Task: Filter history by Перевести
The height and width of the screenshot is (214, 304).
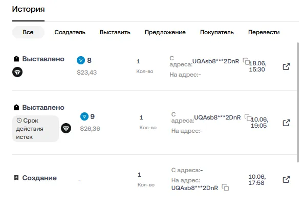Action: pyautogui.click(x=264, y=32)
